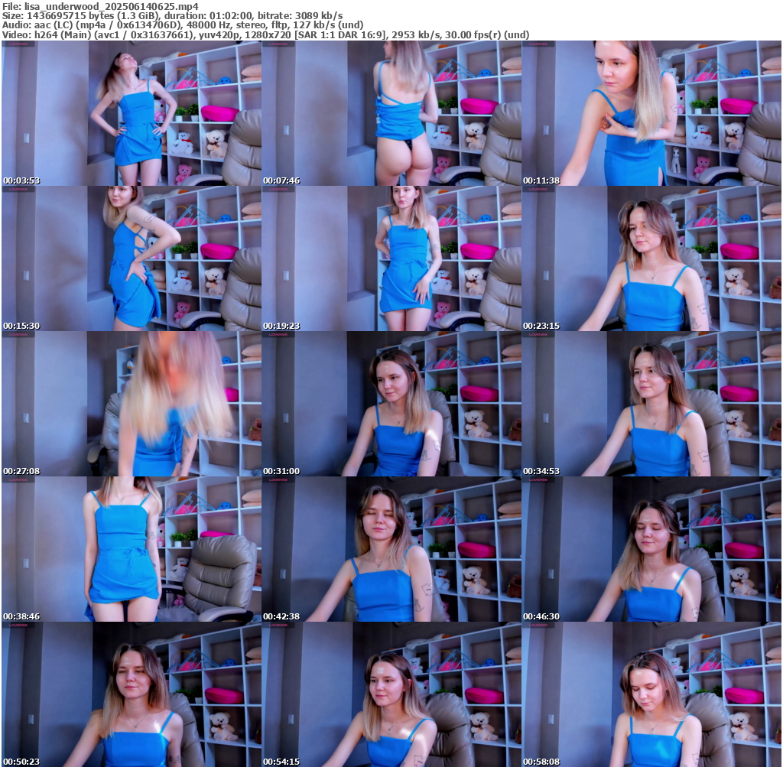Image resolution: width=783 pixels, height=767 pixels.
Task: Choose the thumbnail stamped 00:42:38
Action: click(x=391, y=549)
